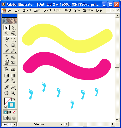Open the Object menu
Screen dimensions: 121x128
(x=27, y=10)
